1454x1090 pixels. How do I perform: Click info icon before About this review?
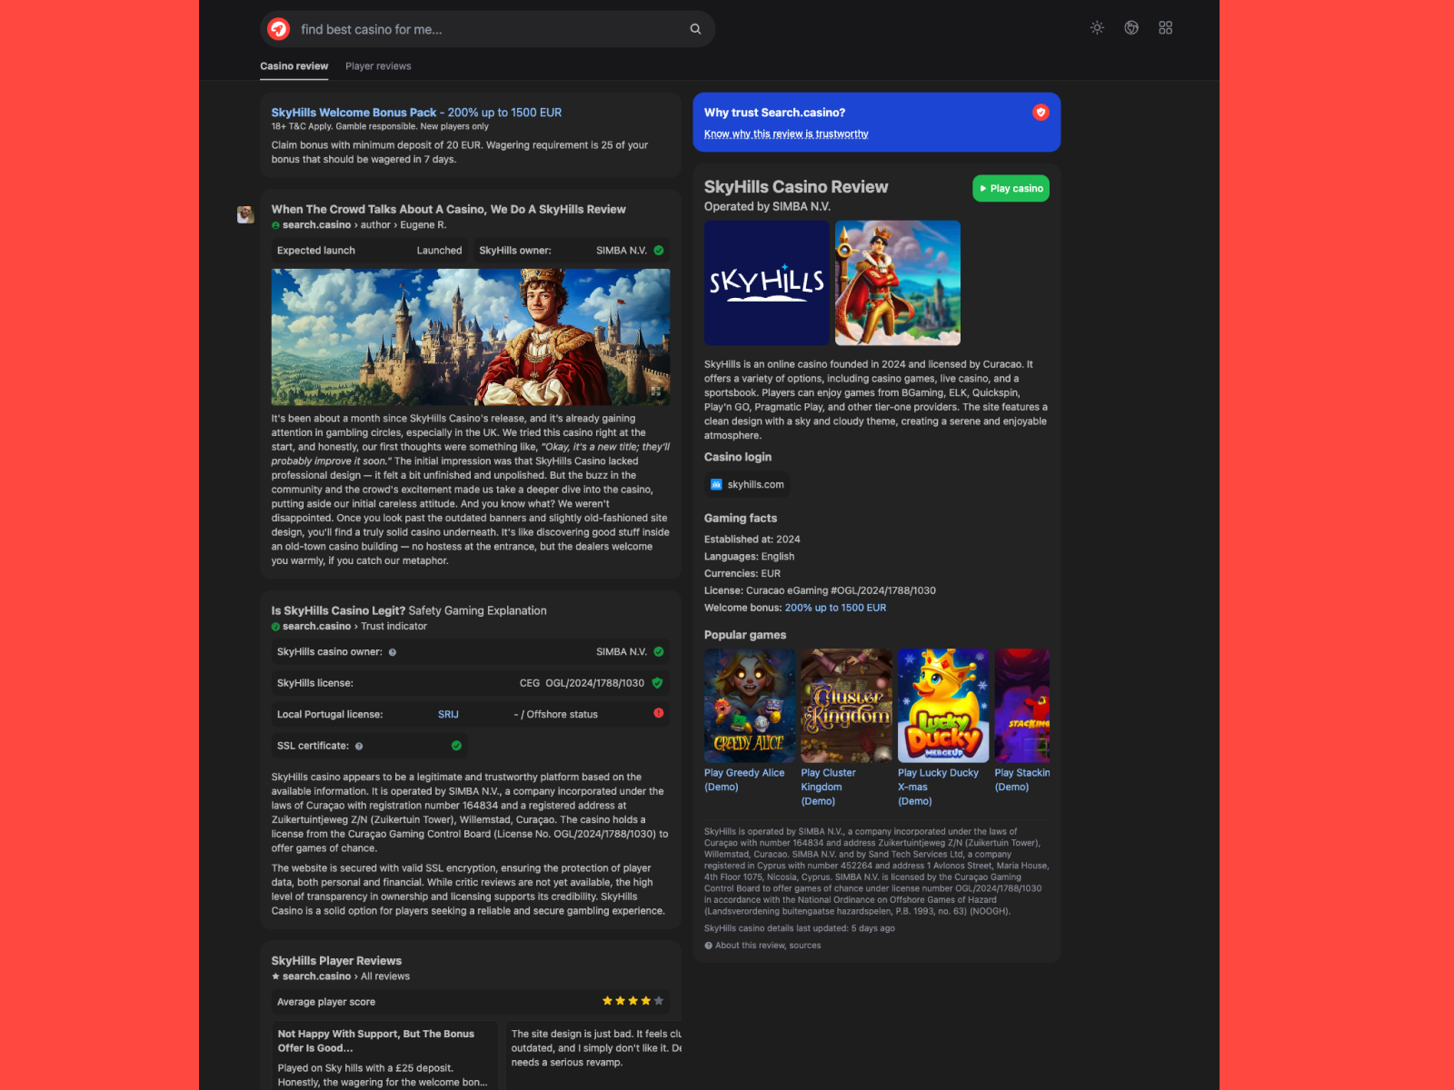tap(708, 946)
